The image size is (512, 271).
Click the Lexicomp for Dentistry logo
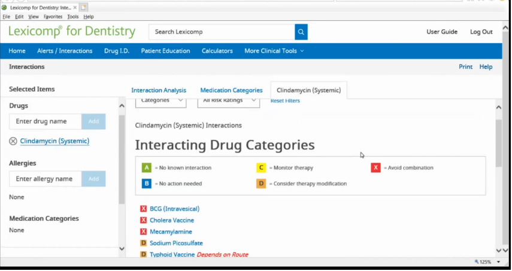pyautogui.click(x=72, y=31)
